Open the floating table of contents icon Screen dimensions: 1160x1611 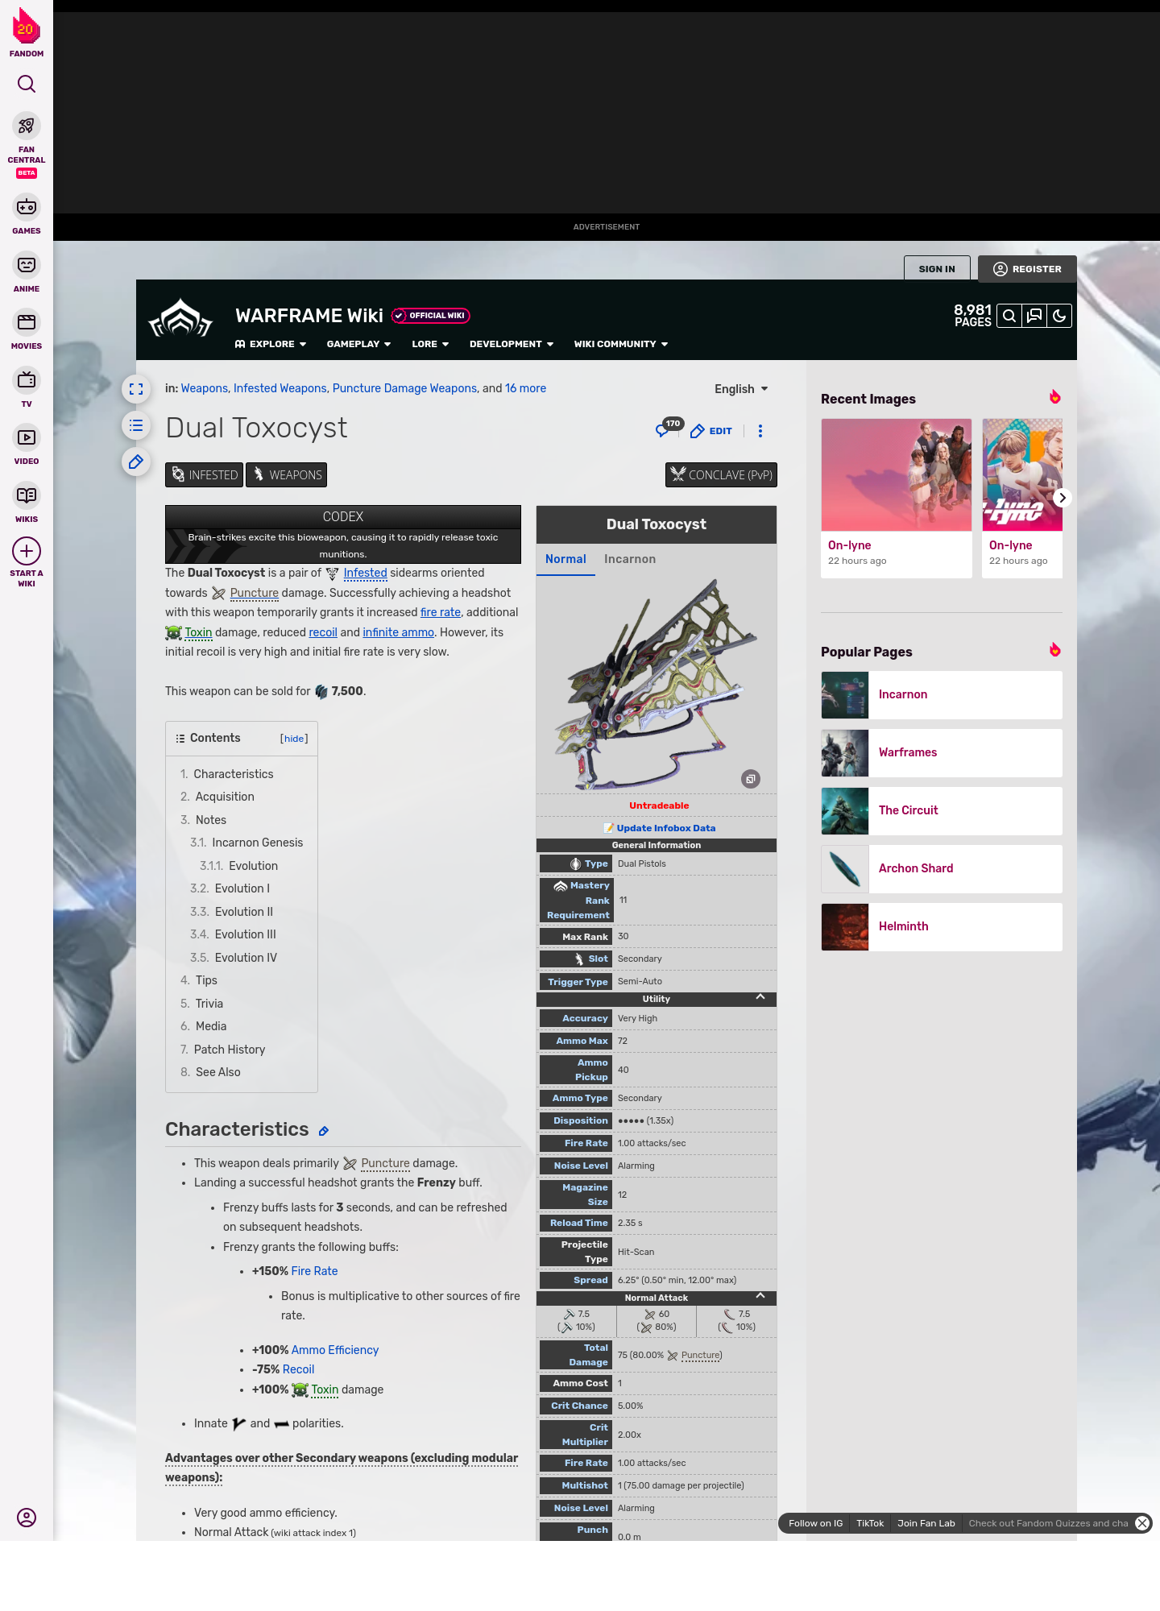136,425
